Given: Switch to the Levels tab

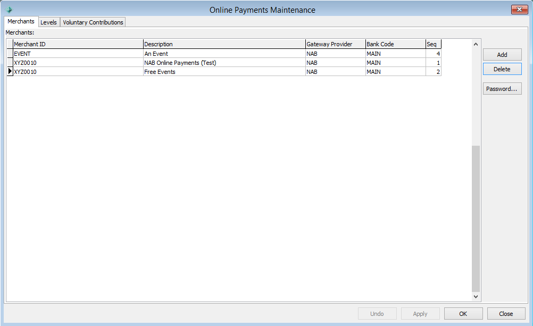Looking at the screenshot, I should 49,22.
